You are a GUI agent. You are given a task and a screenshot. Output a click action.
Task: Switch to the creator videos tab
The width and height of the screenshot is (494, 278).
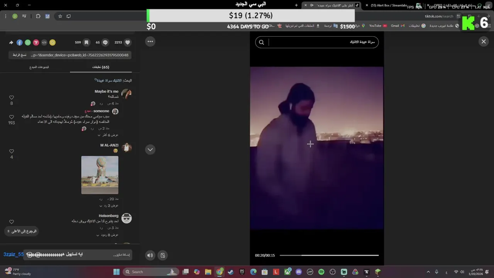[39, 67]
